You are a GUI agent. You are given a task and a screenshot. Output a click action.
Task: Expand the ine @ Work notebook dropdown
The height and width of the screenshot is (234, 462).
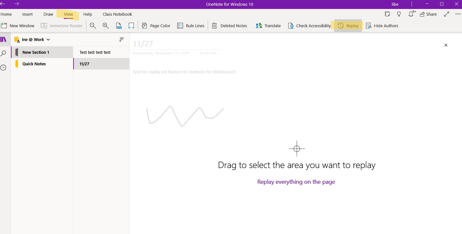(48, 40)
